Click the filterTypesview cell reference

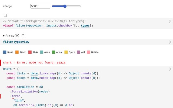(x=16, y=42)
